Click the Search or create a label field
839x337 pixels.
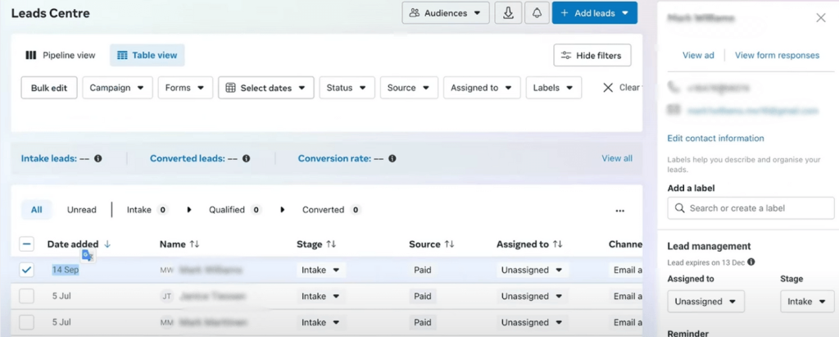pos(751,208)
